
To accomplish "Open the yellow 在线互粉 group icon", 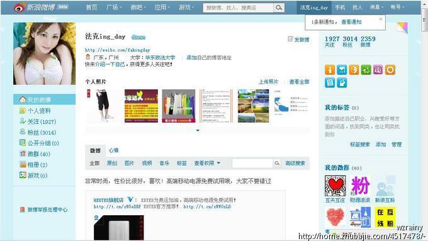I will pyautogui.click(x=385, y=217).
